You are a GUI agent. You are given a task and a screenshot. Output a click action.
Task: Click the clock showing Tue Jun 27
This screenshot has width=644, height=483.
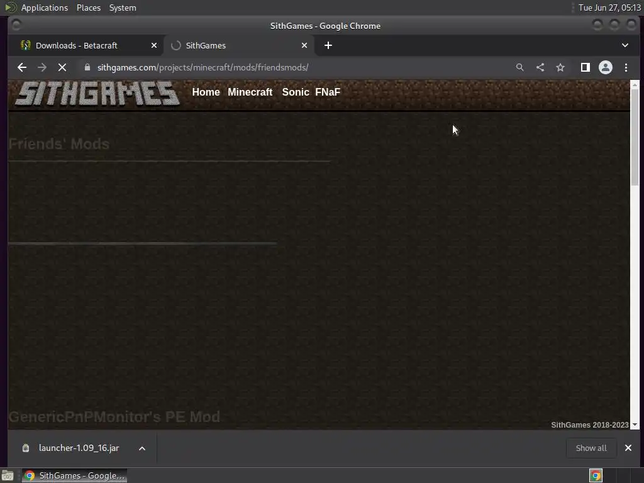pyautogui.click(x=609, y=8)
